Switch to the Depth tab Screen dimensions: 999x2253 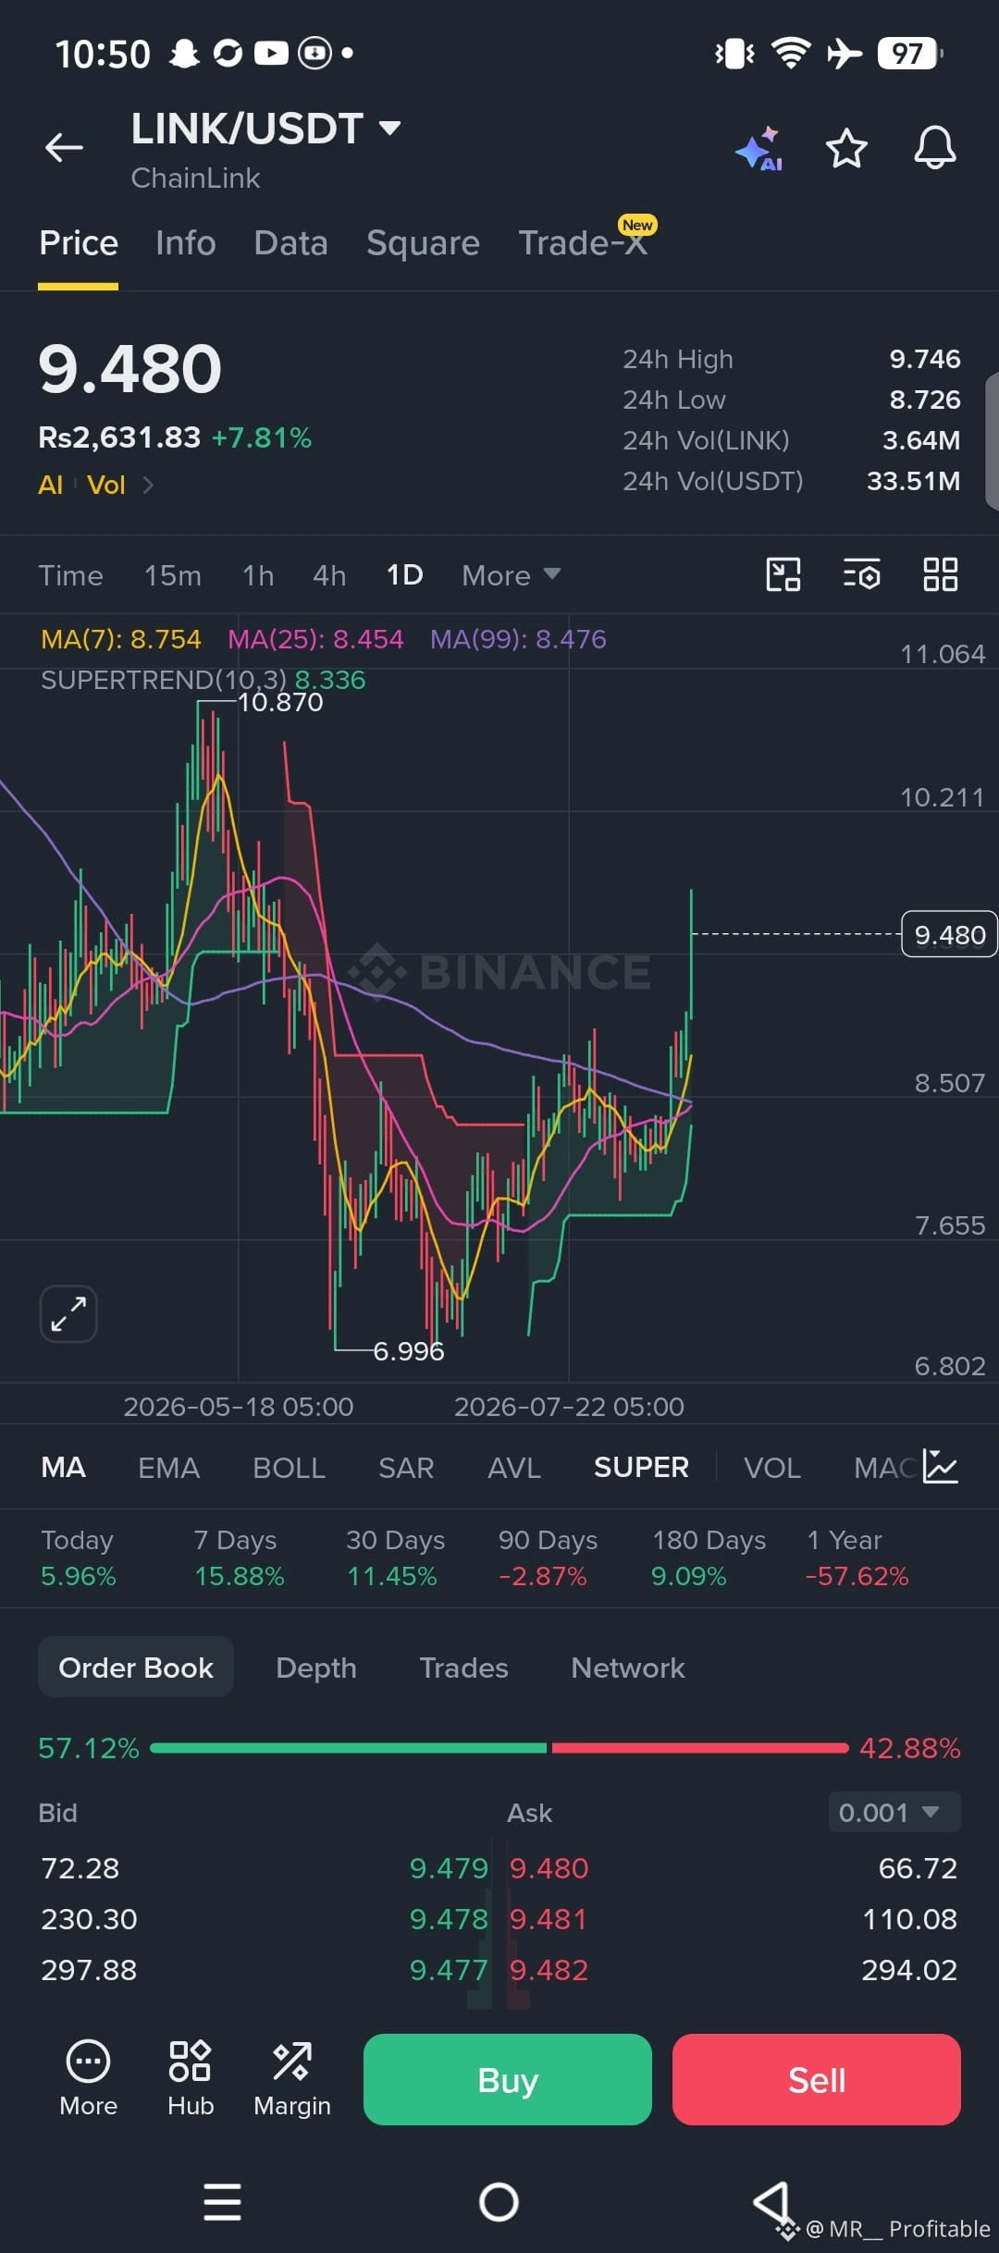tap(316, 1668)
